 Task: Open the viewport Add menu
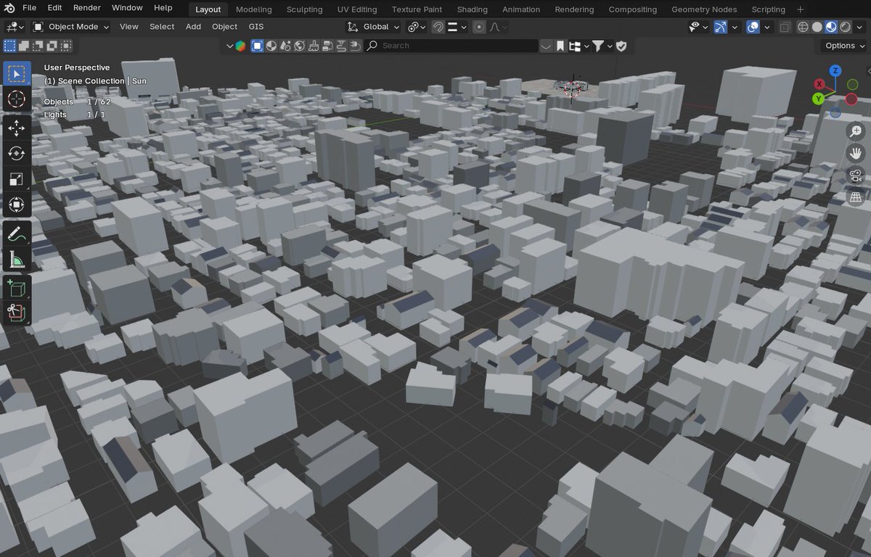coord(193,27)
